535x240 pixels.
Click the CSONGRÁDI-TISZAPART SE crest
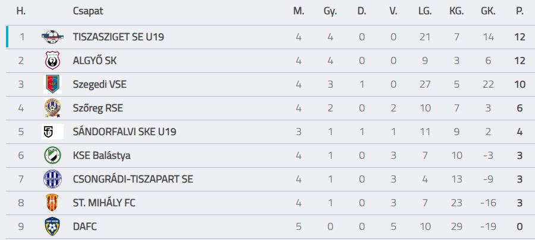click(x=53, y=179)
